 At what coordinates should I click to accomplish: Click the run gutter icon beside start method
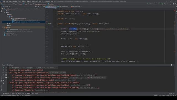(x=49, y=24)
